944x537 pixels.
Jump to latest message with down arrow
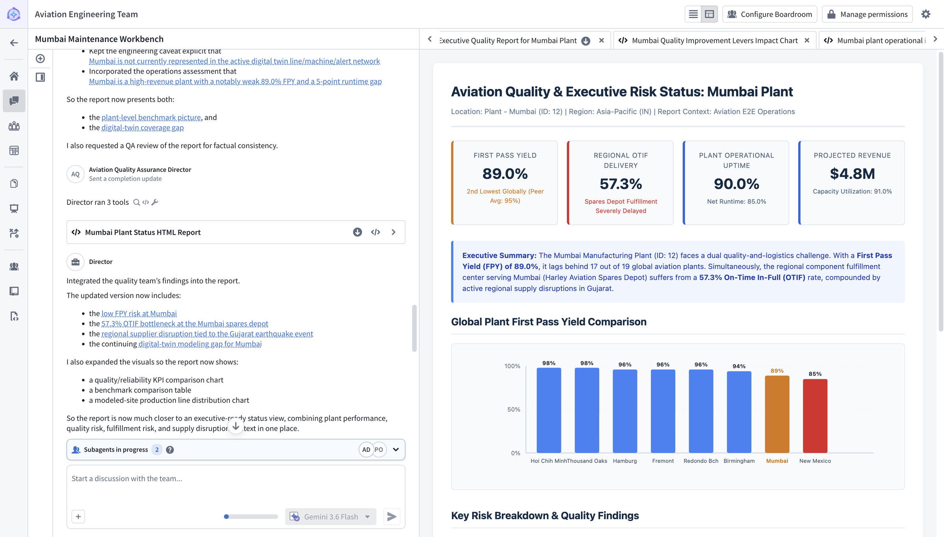(236, 426)
